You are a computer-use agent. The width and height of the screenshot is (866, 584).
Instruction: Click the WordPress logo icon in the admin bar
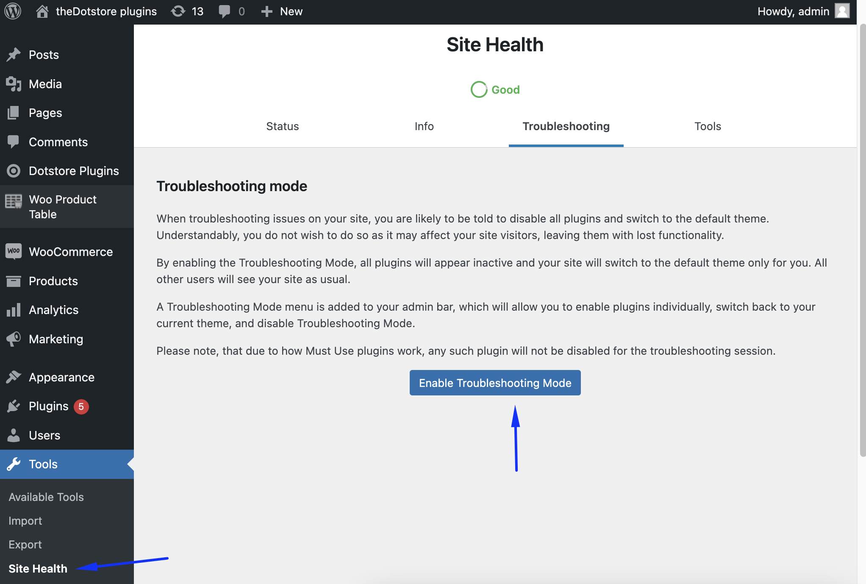[x=13, y=11]
